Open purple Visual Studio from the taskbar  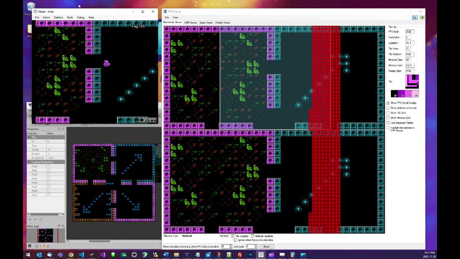102,254
